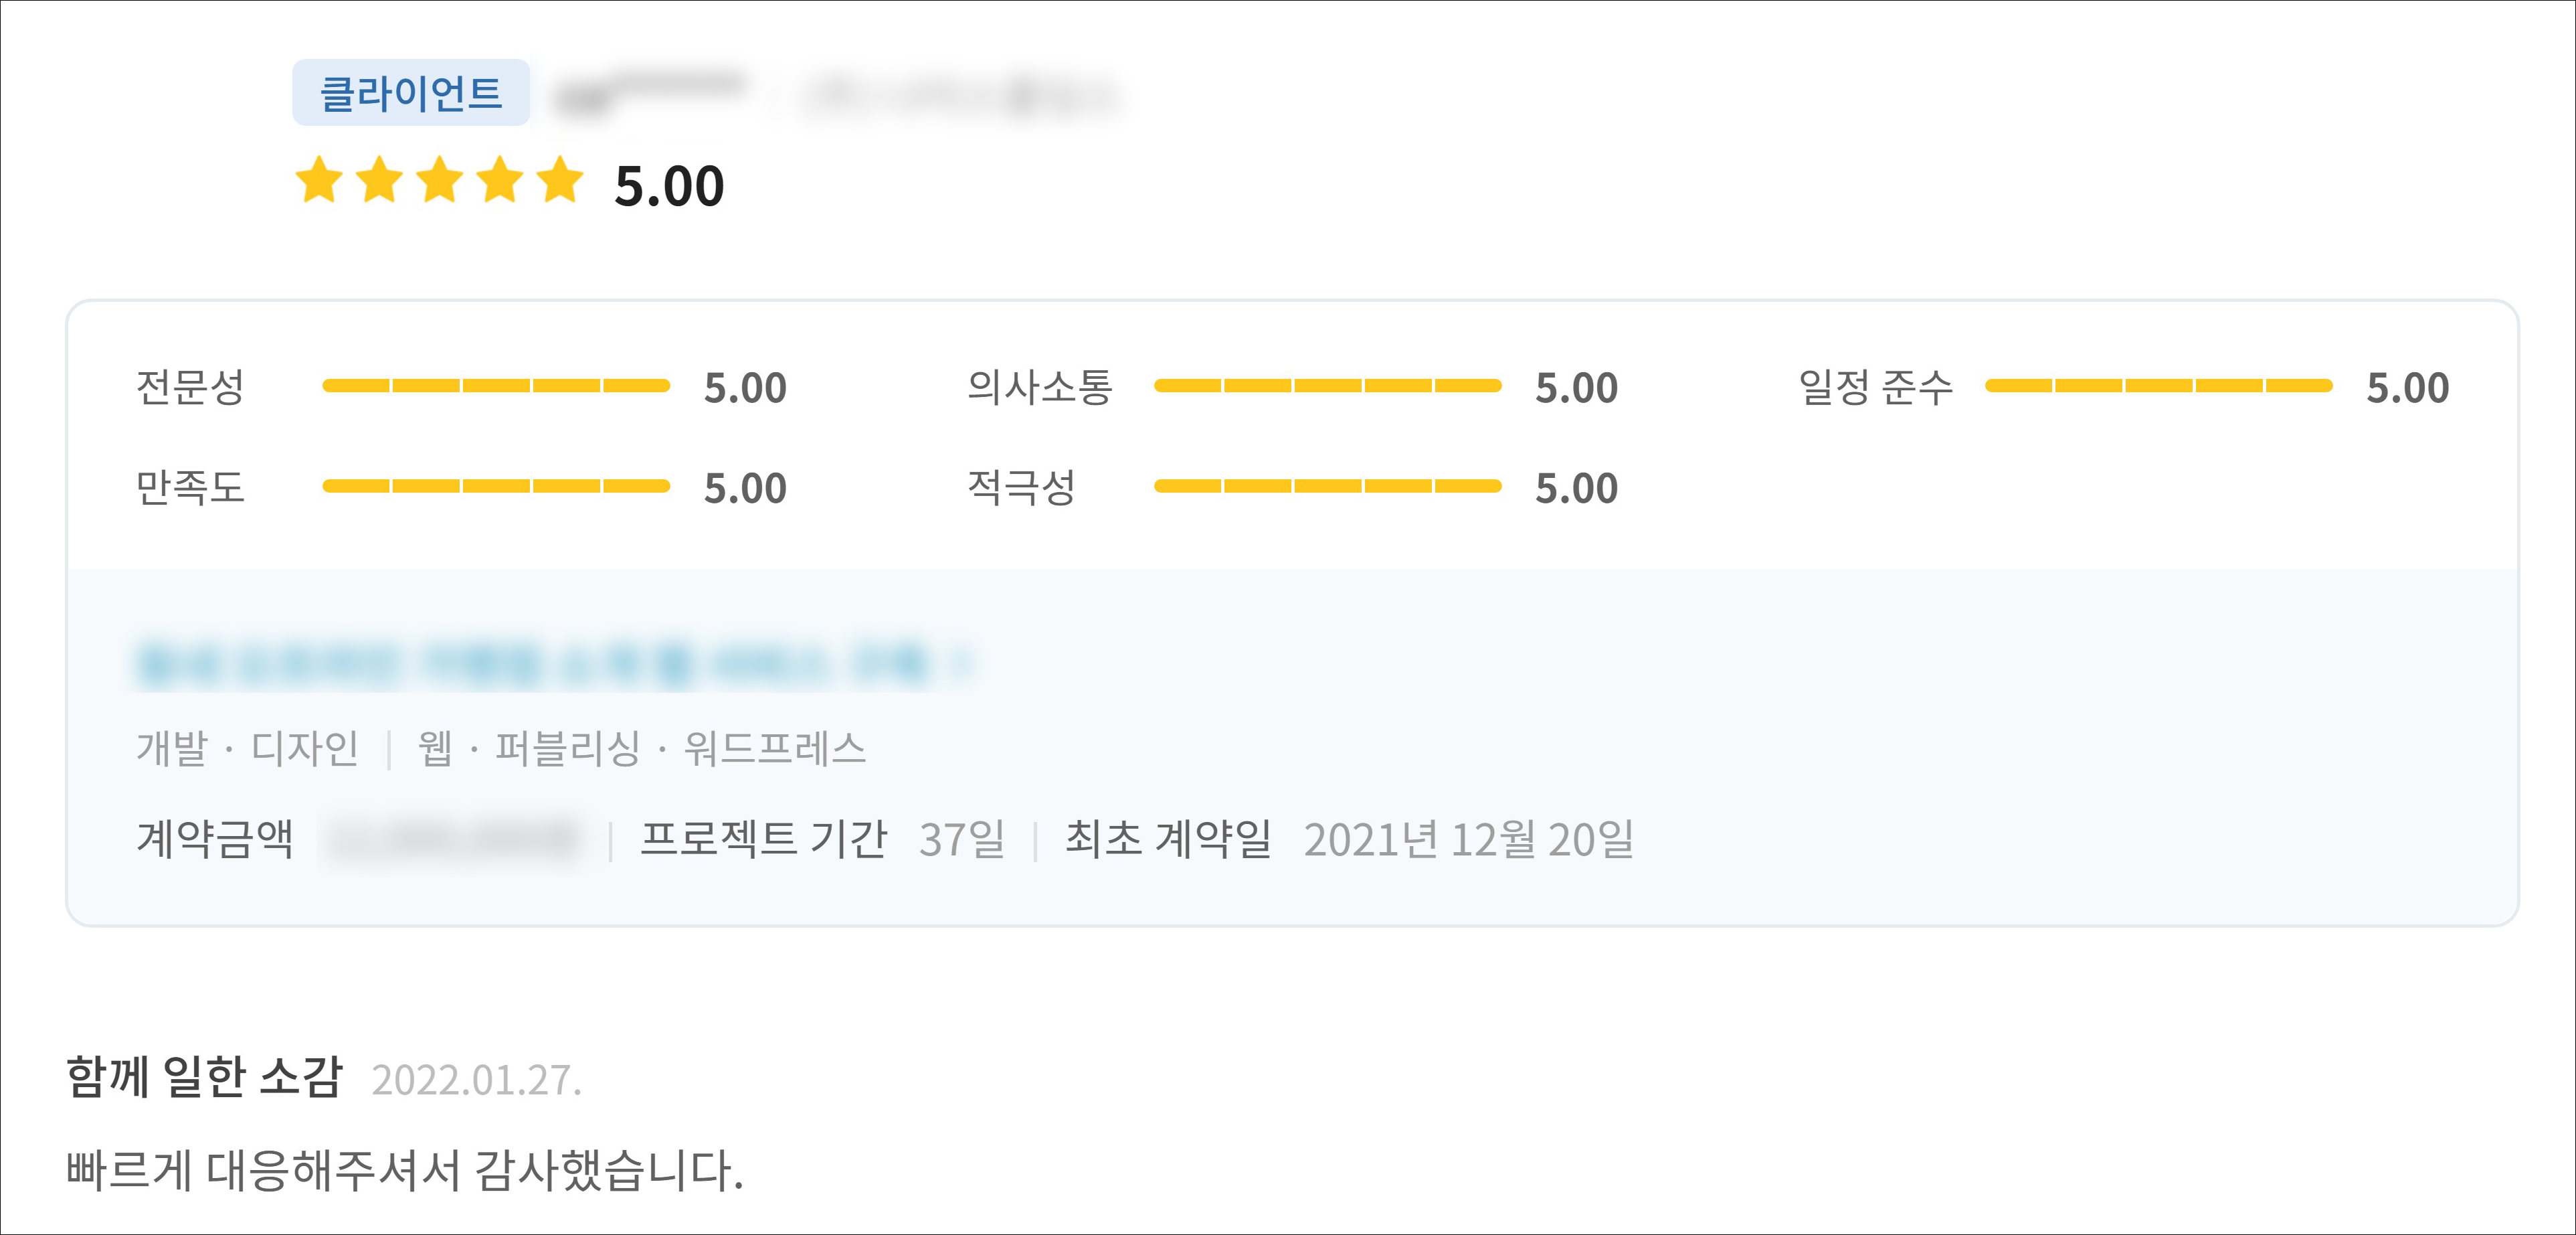Click the 개발 · 디자인 category text
2576x1235 pixels.
click(x=247, y=748)
